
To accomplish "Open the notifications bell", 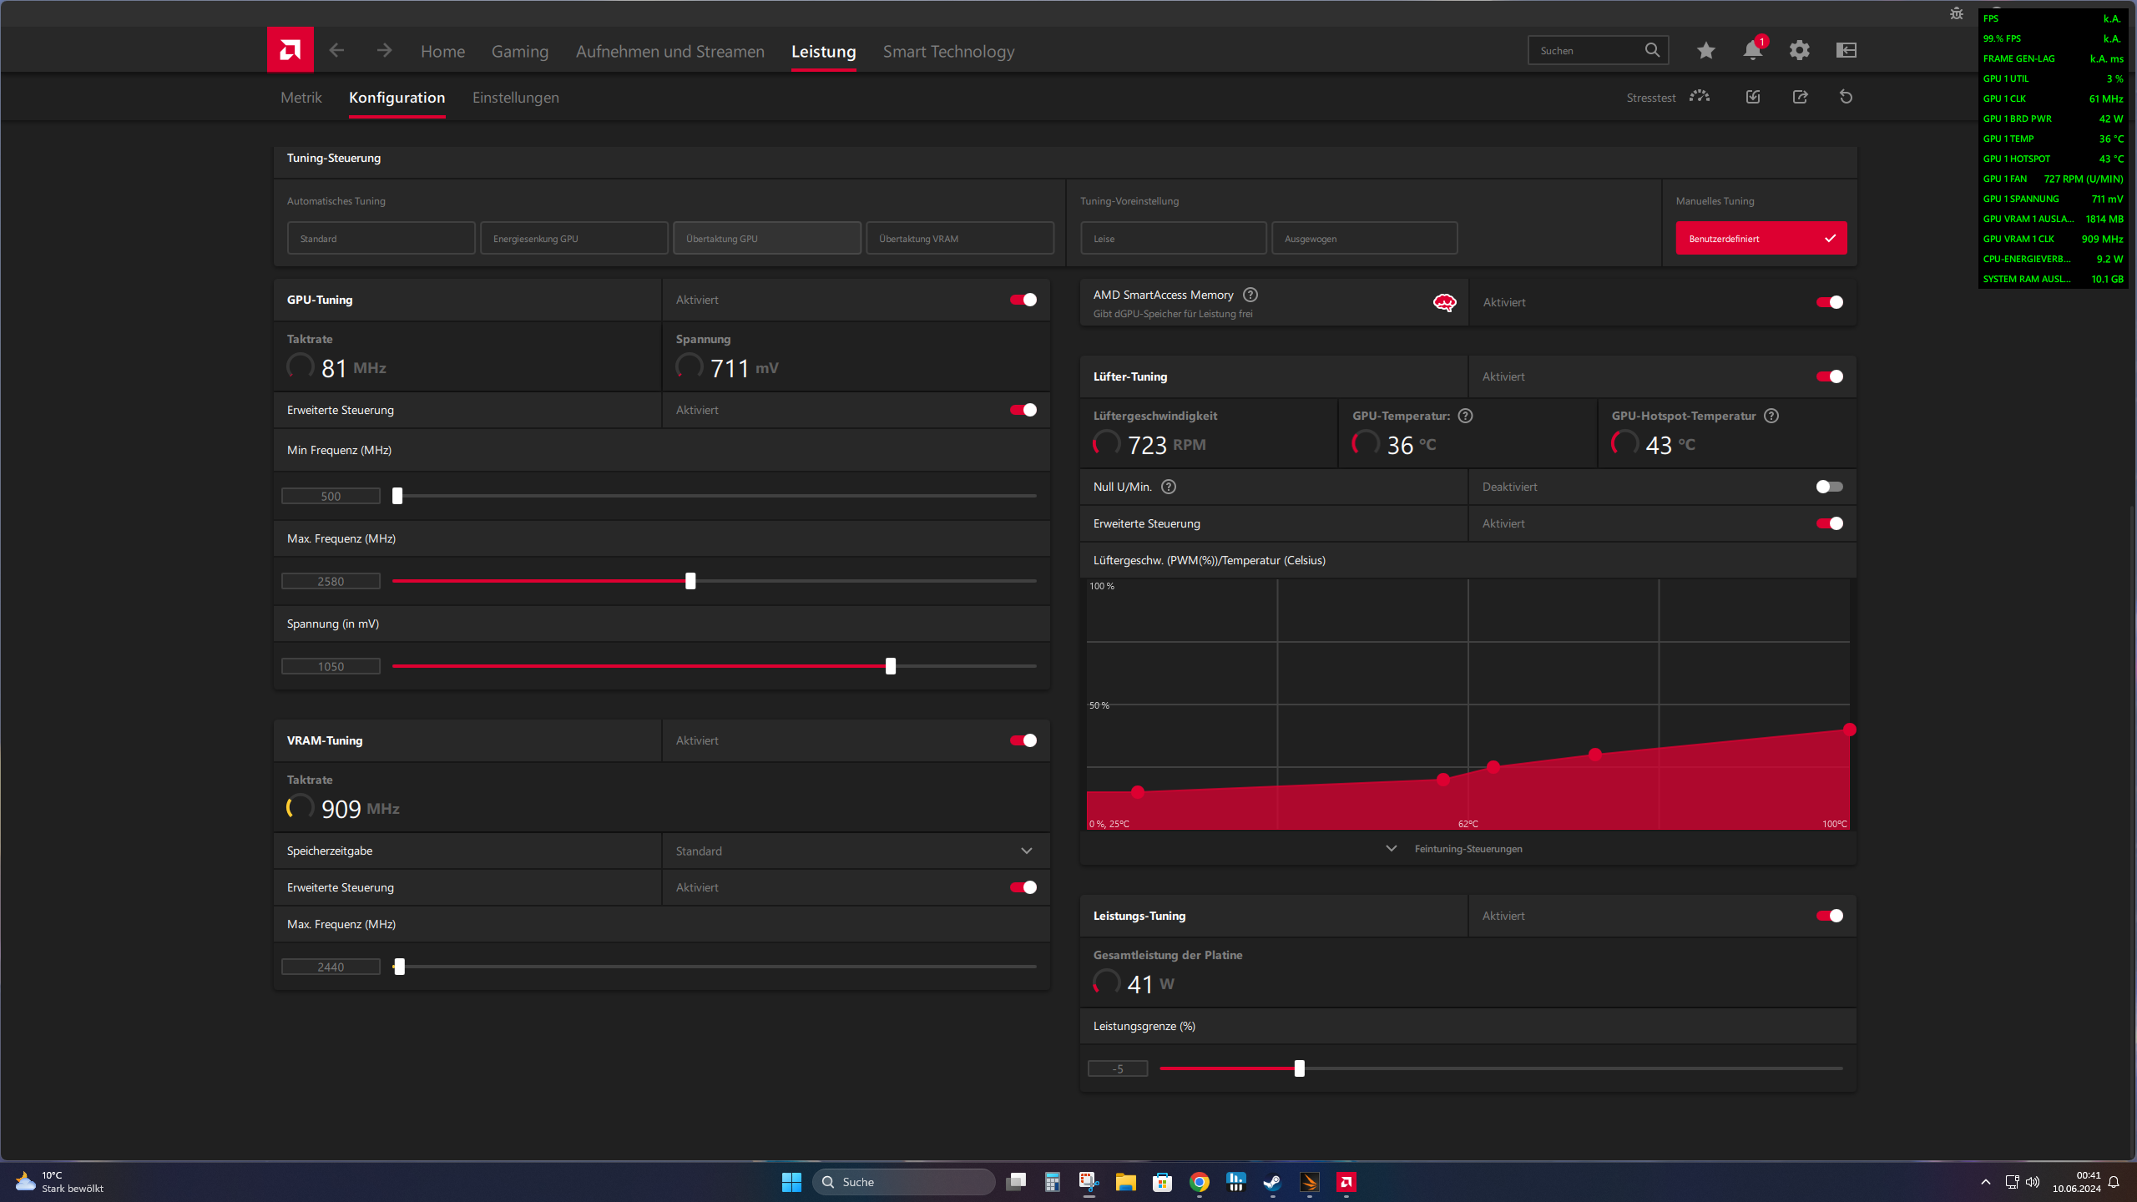I will point(1752,50).
